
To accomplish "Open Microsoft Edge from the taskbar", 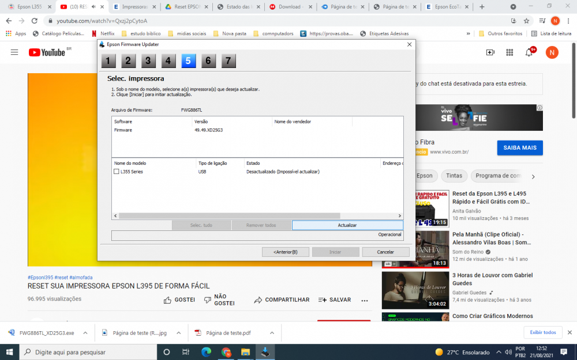I will pyautogui.click(x=206, y=352).
